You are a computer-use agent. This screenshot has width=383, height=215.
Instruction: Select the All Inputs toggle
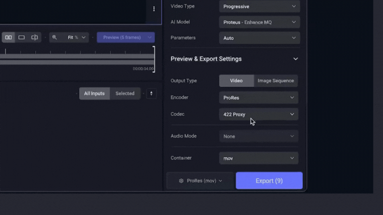click(94, 93)
